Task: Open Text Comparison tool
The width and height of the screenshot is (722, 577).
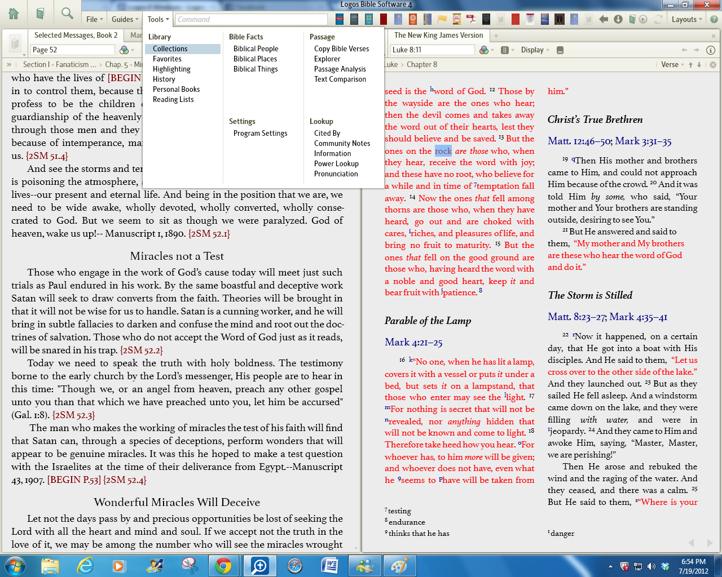Action: click(340, 79)
